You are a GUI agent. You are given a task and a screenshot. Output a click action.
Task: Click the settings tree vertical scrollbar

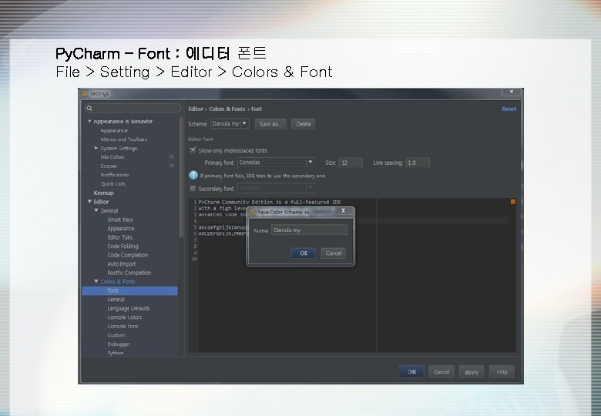(x=181, y=176)
